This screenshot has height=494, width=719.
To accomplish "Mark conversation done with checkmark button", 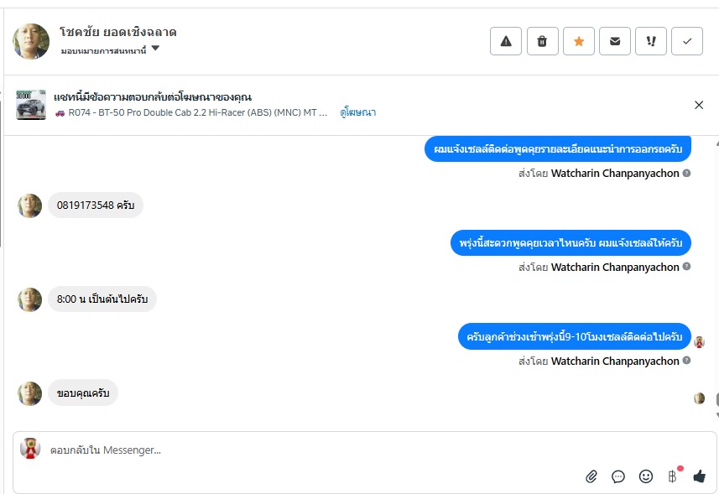I will (687, 41).
